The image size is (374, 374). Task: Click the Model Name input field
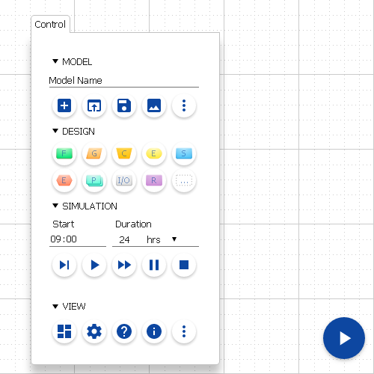click(x=124, y=81)
